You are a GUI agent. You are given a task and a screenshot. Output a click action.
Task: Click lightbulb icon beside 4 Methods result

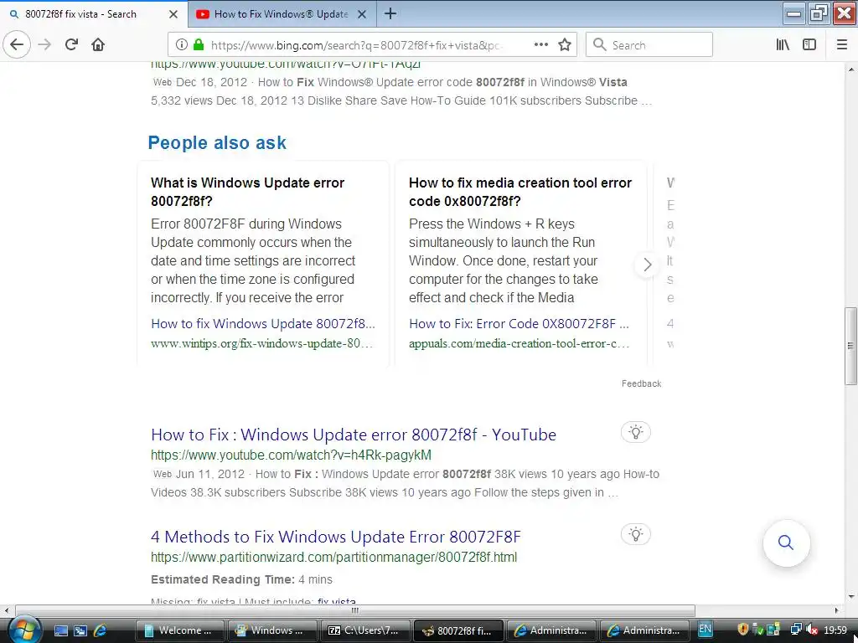[x=635, y=534]
